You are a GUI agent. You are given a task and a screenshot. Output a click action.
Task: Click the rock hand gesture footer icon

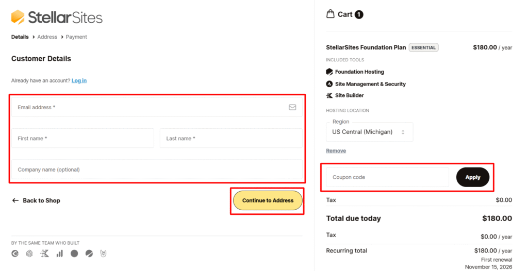[x=103, y=253]
